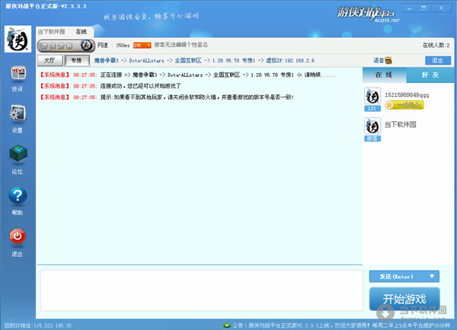Image resolution: width=457 pixels, height=330 pixels.
Task: Click the 正在连接 system message line
Action: pos(187,75)
